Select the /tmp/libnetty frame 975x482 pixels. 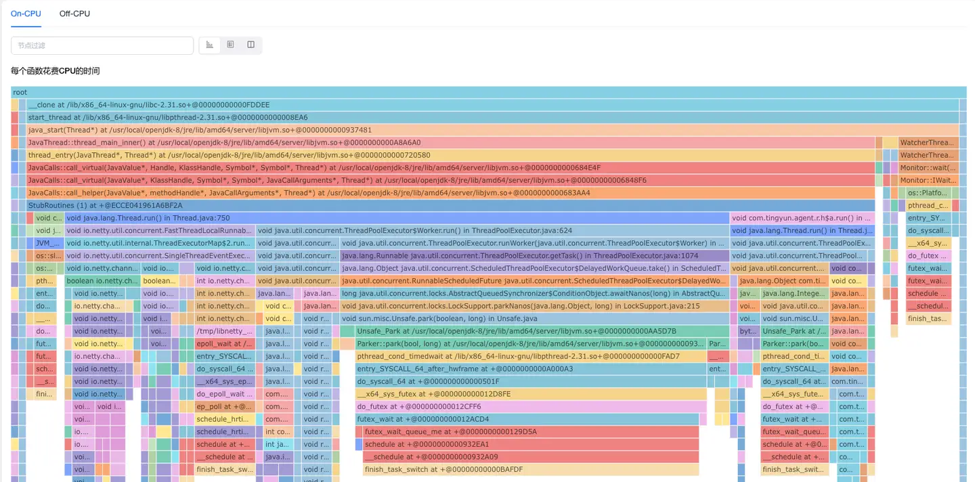(225, 331)
